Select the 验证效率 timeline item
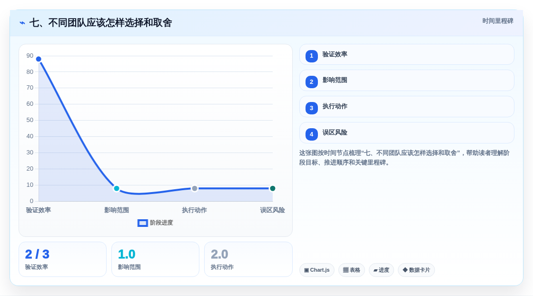 pos(406,54)
